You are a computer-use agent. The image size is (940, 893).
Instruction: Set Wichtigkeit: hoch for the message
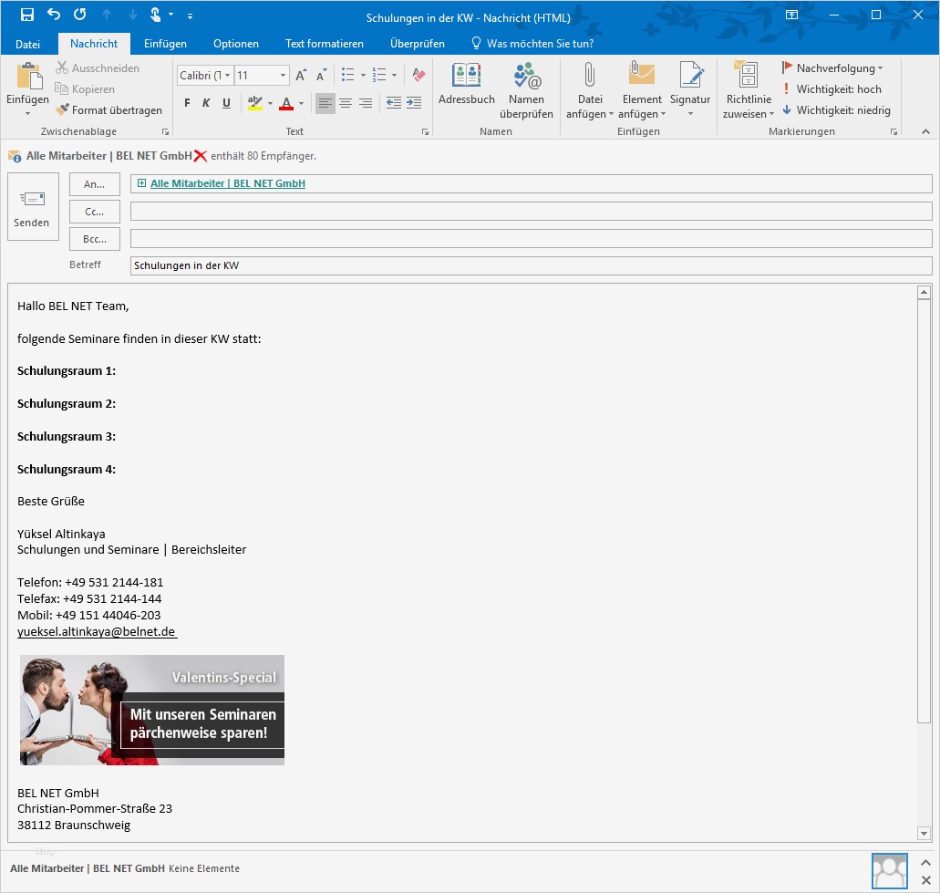point(835,89)
